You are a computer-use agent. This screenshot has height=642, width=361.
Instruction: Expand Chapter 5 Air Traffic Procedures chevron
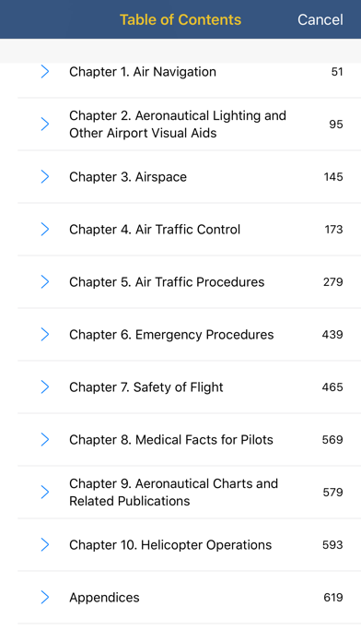pos(45,281)
